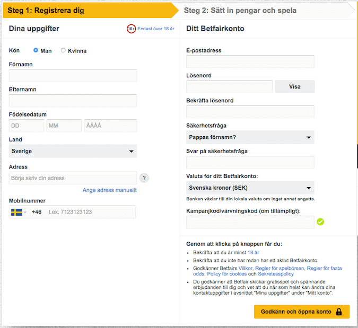Screen dimensions: 358x328
Task: Click the Endast över 18 år link
Action: click(156, 29)
